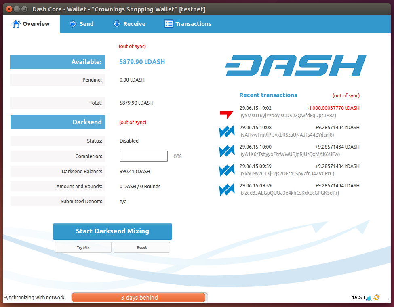Click the 0% completion label
The height and width of the screenshot is (307, 394).
click(177, 156)
